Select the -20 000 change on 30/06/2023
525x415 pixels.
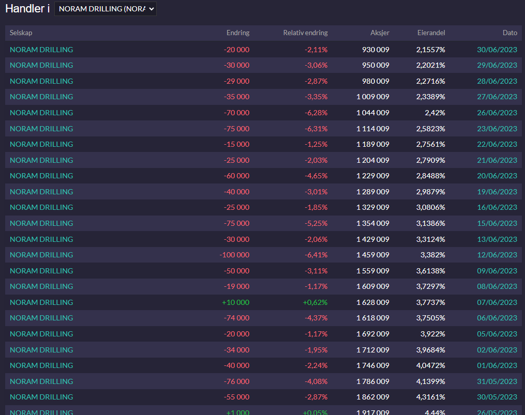(237, 50)
